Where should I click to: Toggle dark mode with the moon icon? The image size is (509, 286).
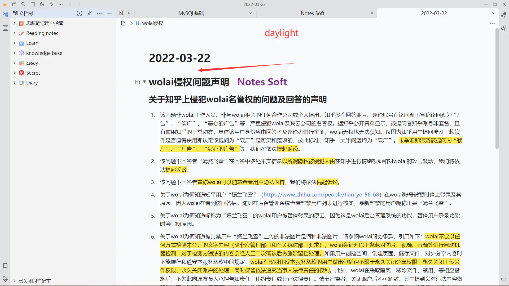42,4
